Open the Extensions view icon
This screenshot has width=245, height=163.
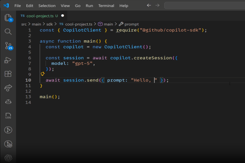click(x=8, y=74)
